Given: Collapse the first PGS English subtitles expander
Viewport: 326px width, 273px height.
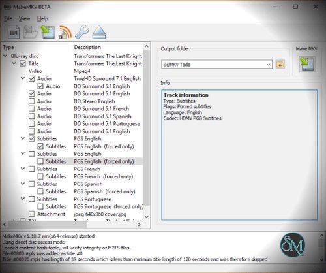Looking at the screenshot, I should pyautogui.click(x=23, y=138).
